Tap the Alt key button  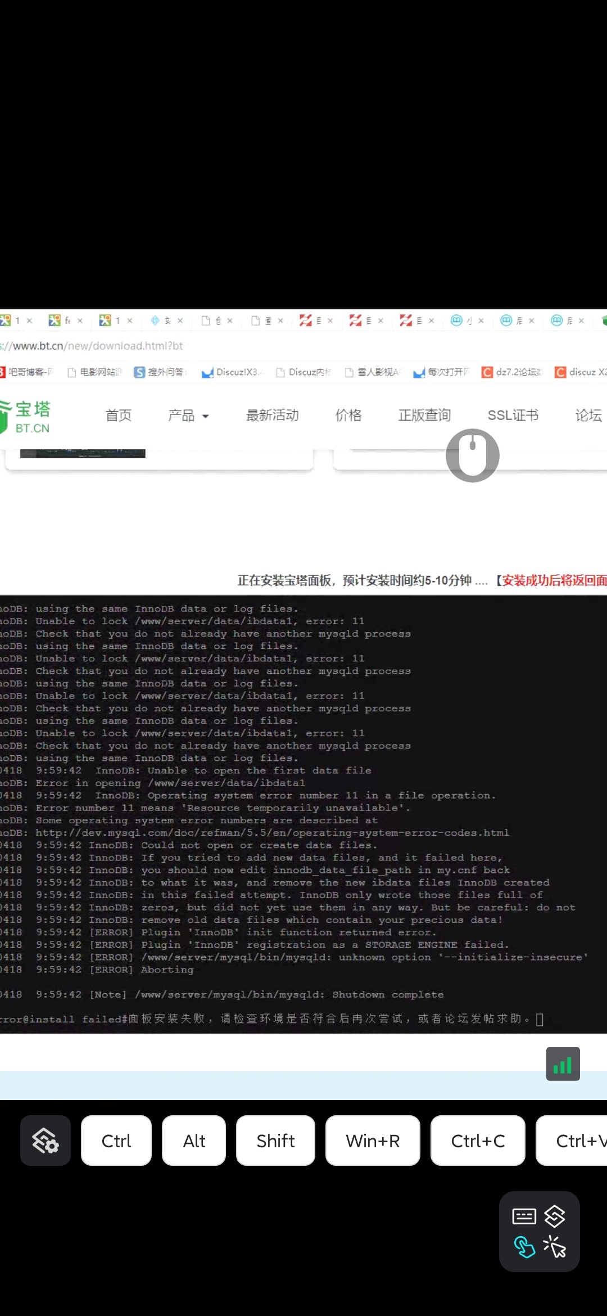point(194,1141)
